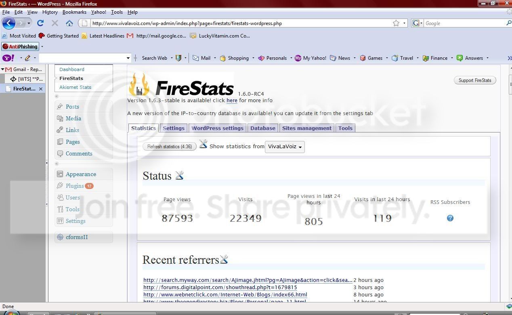Collapse the top admin menu separator arrow
Viewport: 512px width, 315px height.
pyautogui.click(x=57, y=97)
